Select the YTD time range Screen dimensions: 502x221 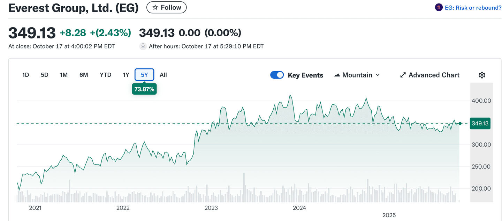coord(105,75)
